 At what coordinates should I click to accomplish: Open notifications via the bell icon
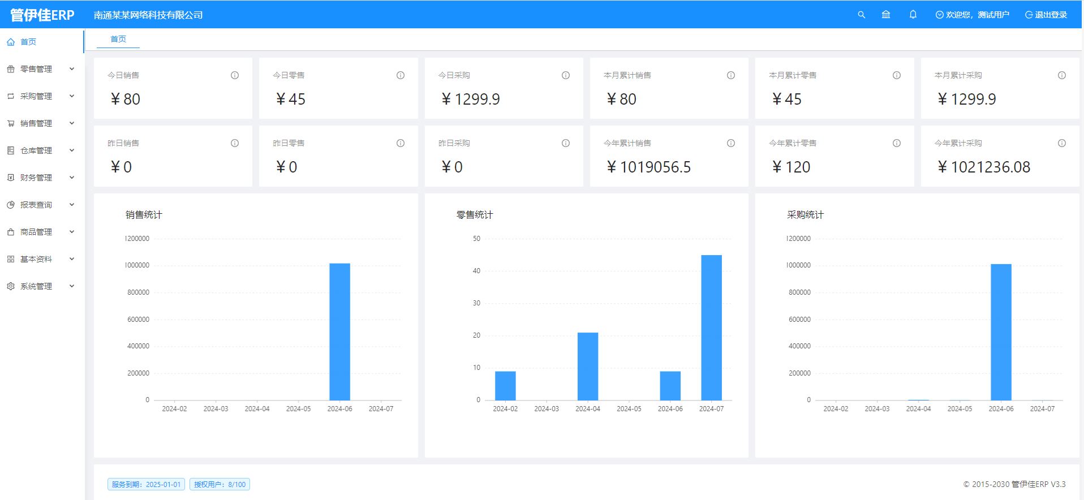tap(913, 15)
